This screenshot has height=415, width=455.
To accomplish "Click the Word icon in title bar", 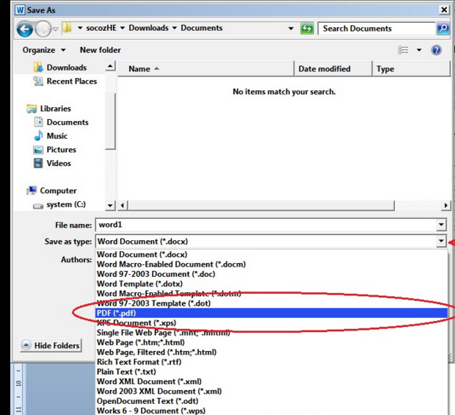I will click(21, 10).
